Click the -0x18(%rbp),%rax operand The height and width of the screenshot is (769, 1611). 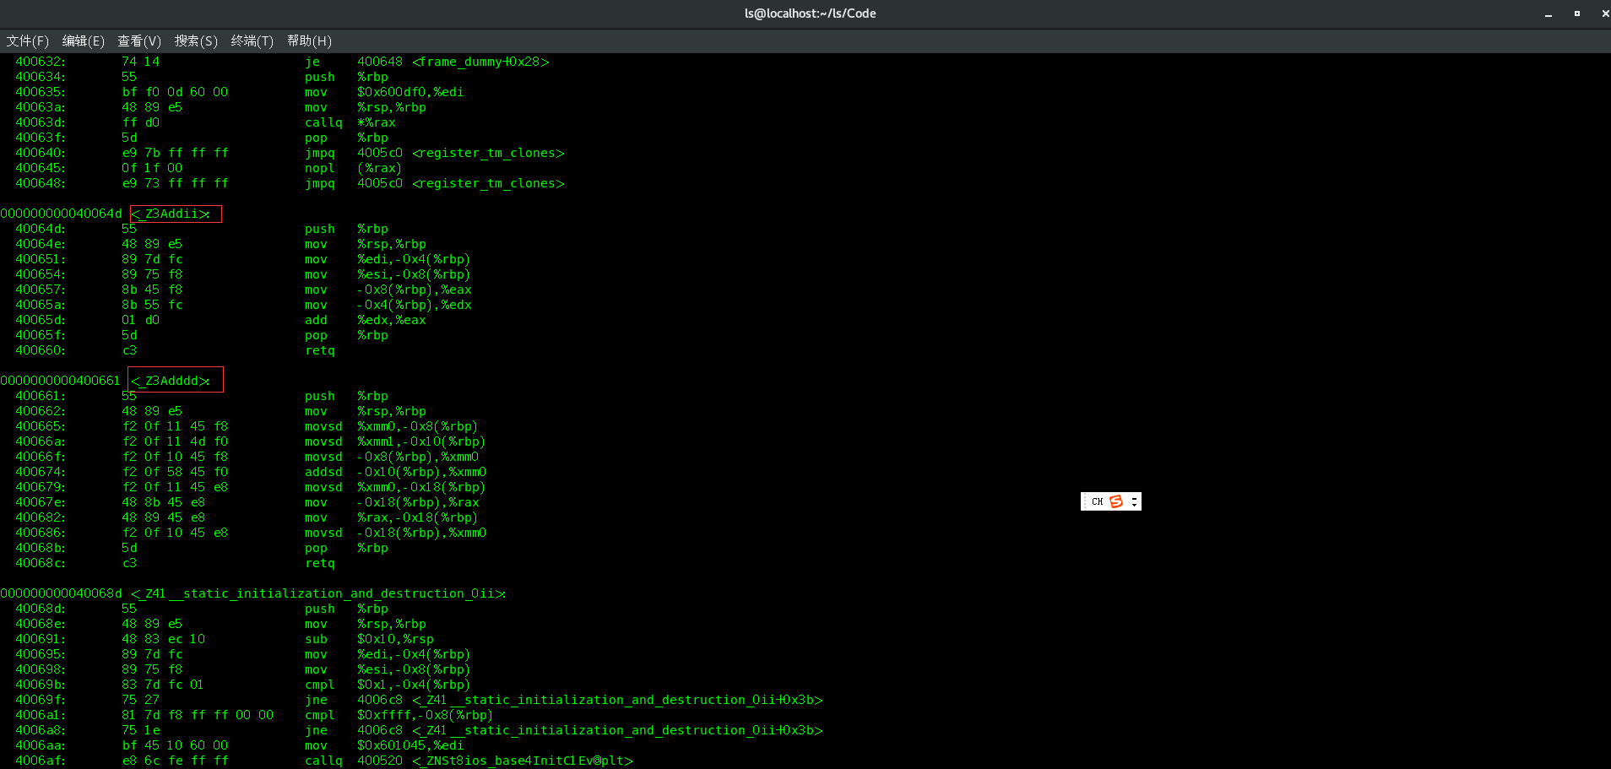coord(418,502)
